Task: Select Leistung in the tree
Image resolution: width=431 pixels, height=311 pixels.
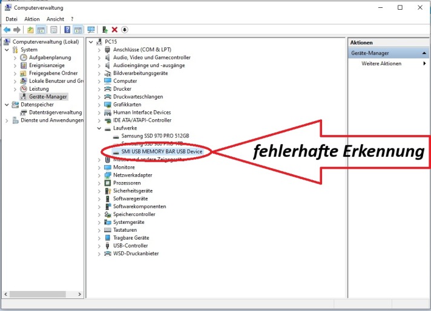Action: [x=39, y=89]
